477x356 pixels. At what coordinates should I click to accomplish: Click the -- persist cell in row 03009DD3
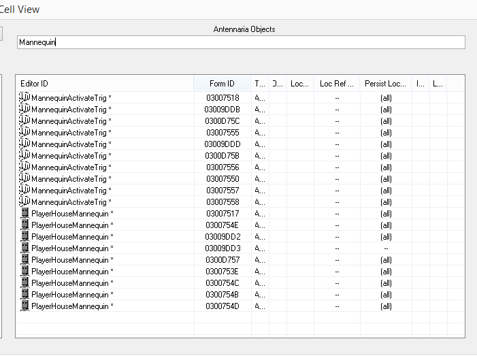386,248
